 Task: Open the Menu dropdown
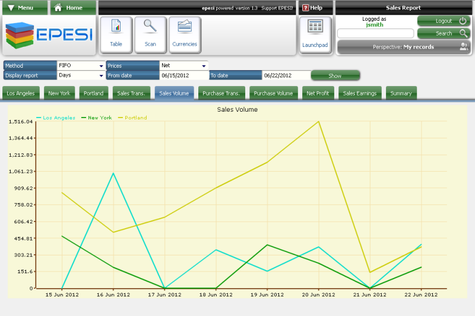tap(24, 8)
